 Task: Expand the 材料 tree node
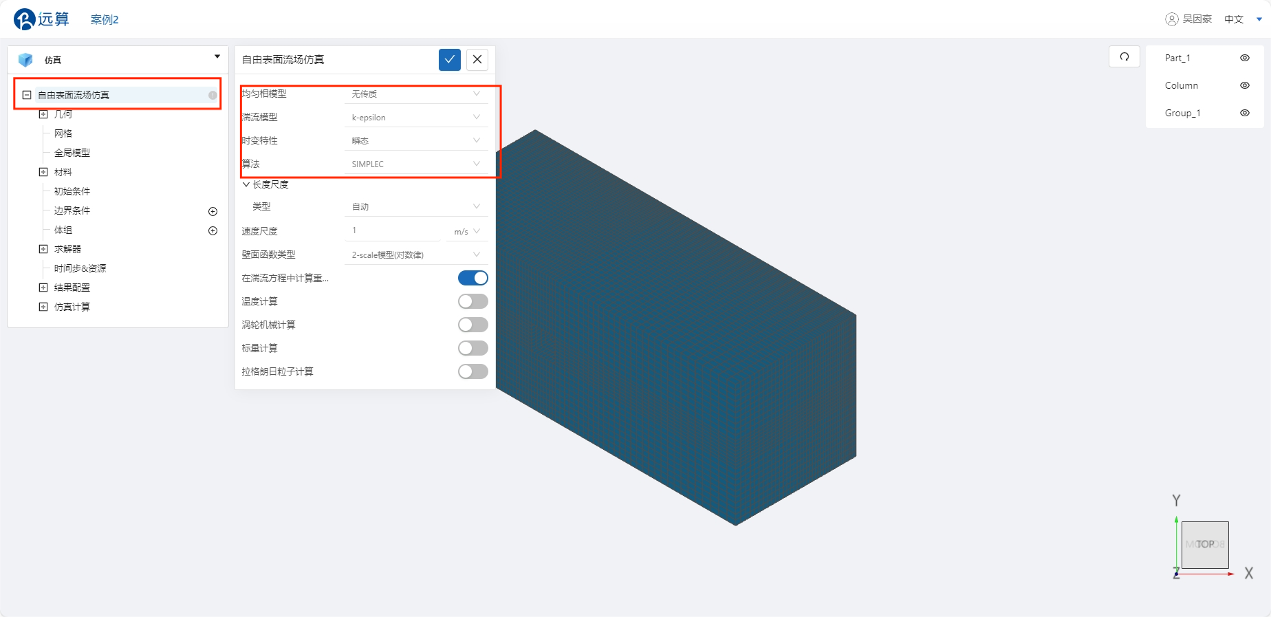(x=43, y=172)
